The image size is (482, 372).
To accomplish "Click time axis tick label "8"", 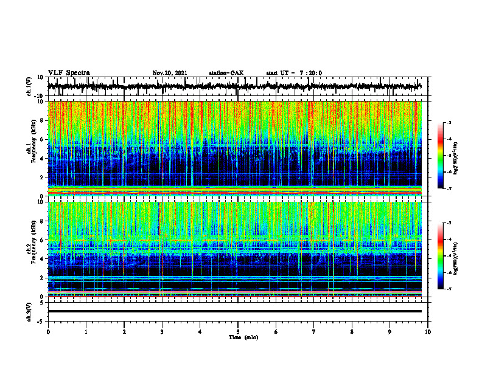I will [352, 332].
